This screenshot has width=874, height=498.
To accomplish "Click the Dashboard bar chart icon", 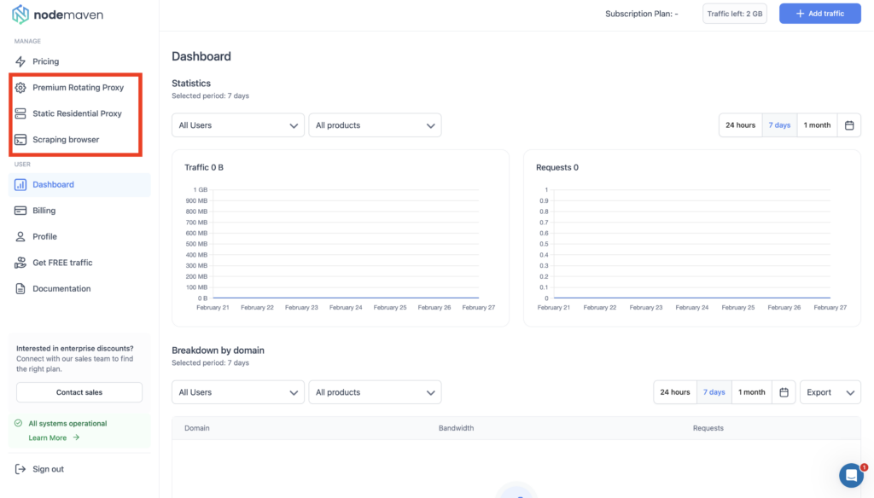I will click(20, 184).
